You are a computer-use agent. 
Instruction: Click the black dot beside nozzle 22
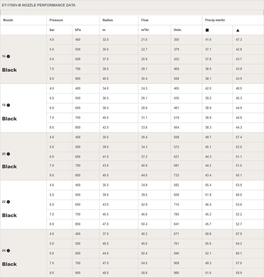pyautogui.click(x=8, y=202)
